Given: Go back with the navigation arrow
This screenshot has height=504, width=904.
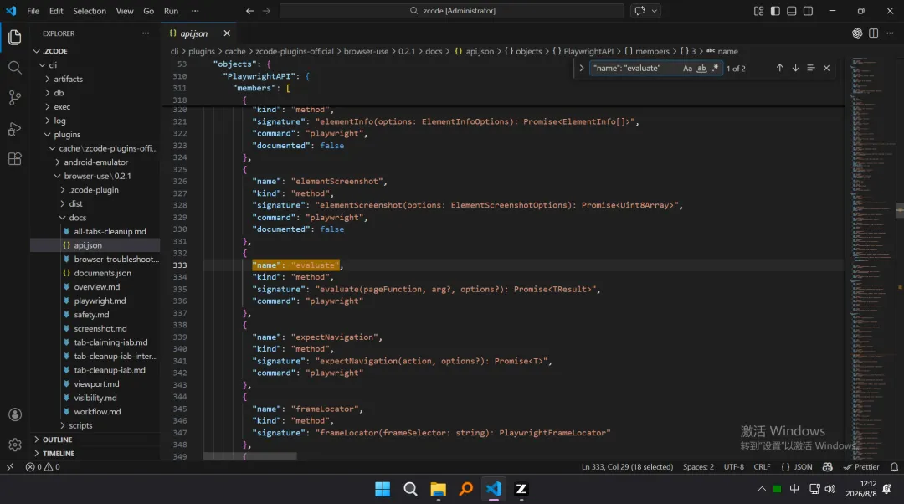Looking at the screenshot, I should pyautogui.click(x=249, y=11).
